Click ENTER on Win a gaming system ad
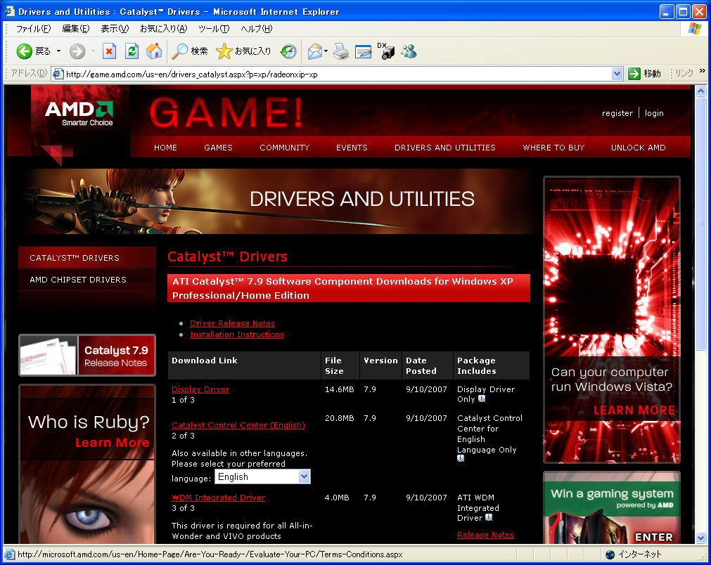The image size is (711, 565). 653,537
